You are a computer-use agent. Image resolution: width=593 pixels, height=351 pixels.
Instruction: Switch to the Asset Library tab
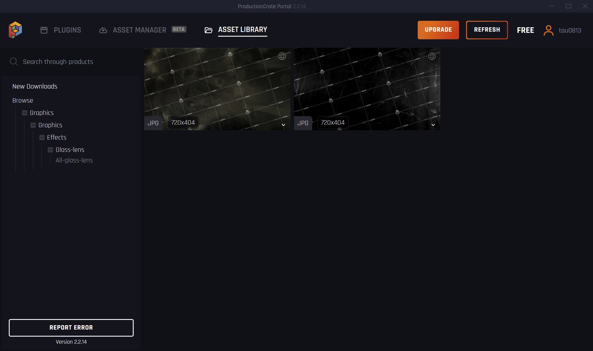pos(242,30)
